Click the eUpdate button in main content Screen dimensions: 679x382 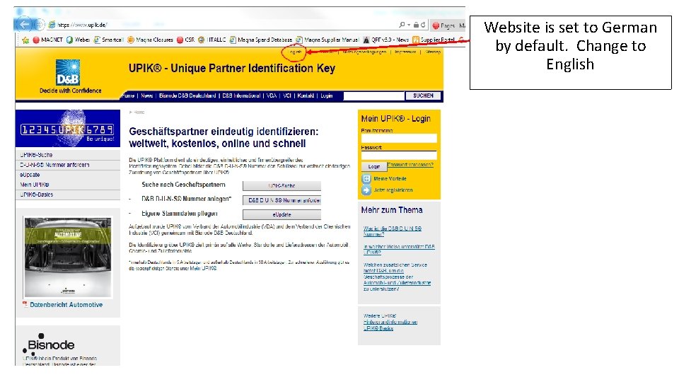(282, 215)
